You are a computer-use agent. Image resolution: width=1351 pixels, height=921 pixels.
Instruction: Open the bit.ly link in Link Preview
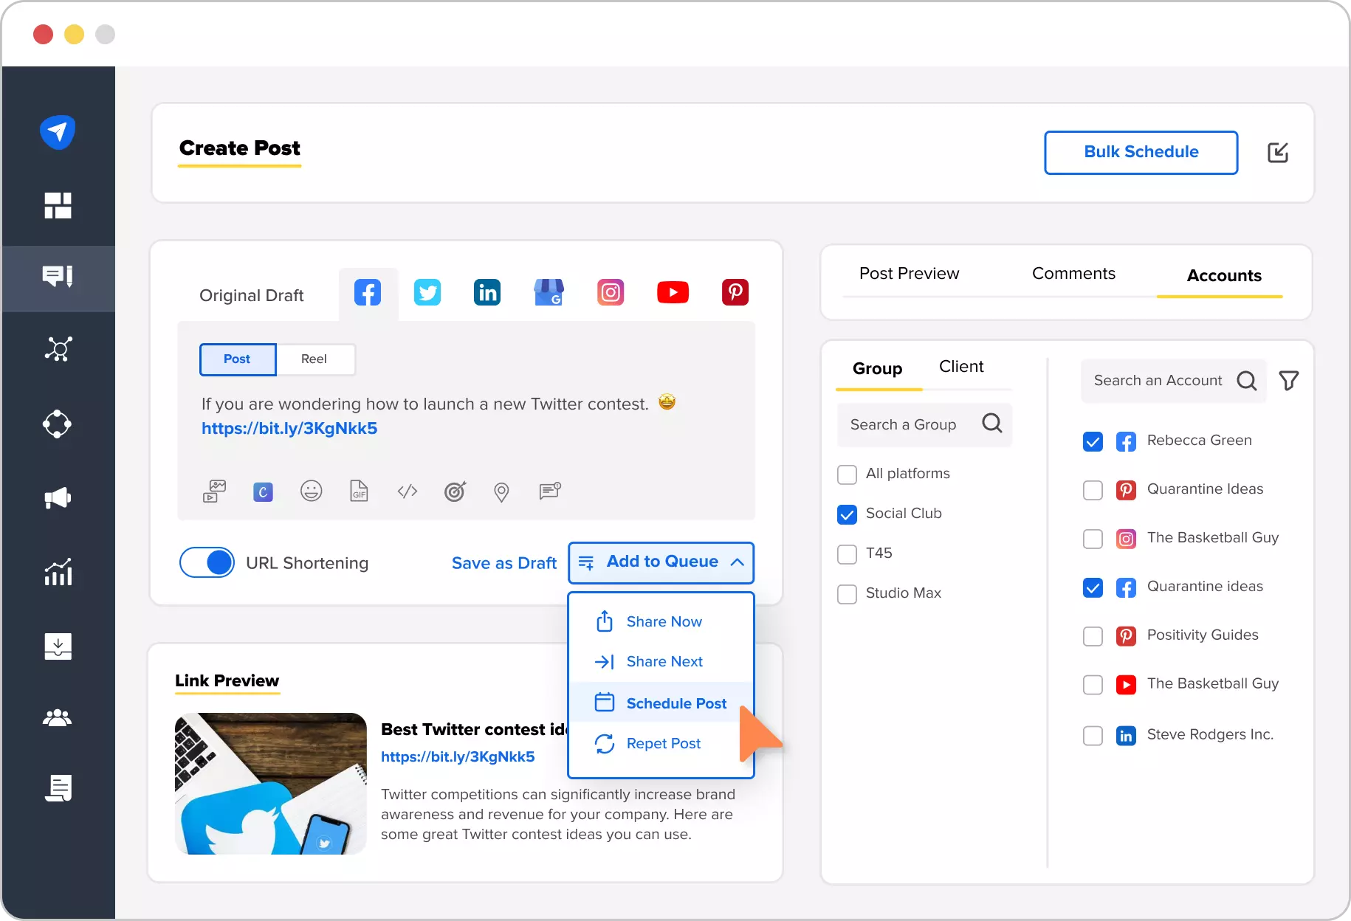(458, 757)
